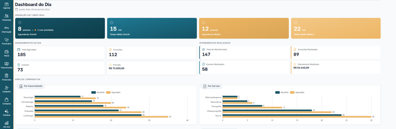Click the Exames Realizados document icon
Image resolution: width=396 pixels, height=129 pixels.
click(x=203, y=64)
